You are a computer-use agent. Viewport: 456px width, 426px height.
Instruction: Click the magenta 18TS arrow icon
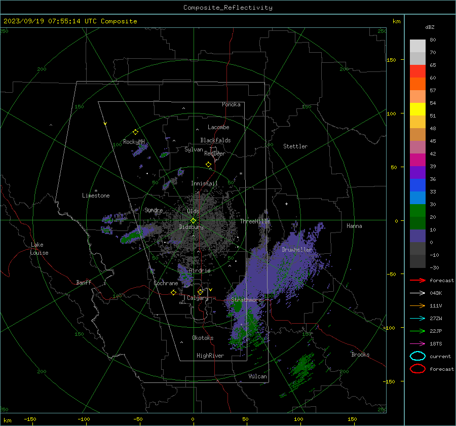click(x=417, y=344)
